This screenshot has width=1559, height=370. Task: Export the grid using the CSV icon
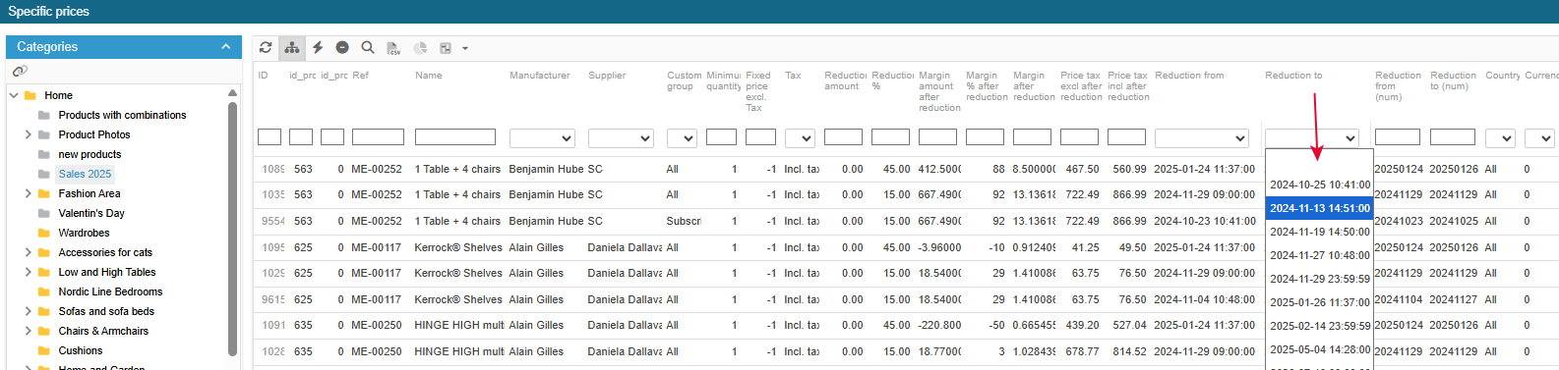point(393,47)
